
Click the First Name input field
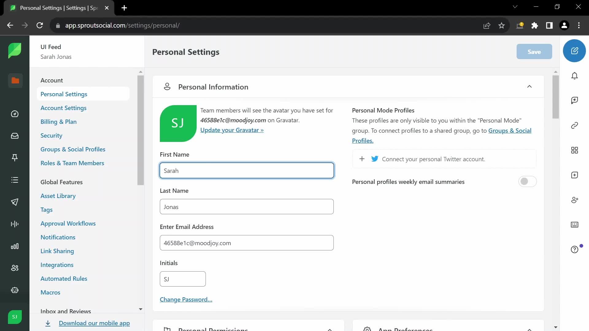[247, 170]
